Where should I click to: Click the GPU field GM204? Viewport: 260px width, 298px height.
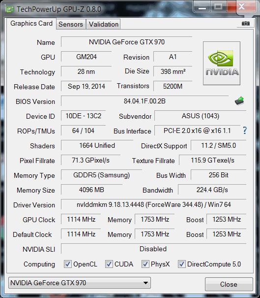coord(87,57)
